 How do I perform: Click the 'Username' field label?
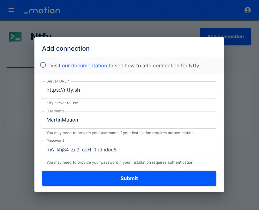coord(56,111)
